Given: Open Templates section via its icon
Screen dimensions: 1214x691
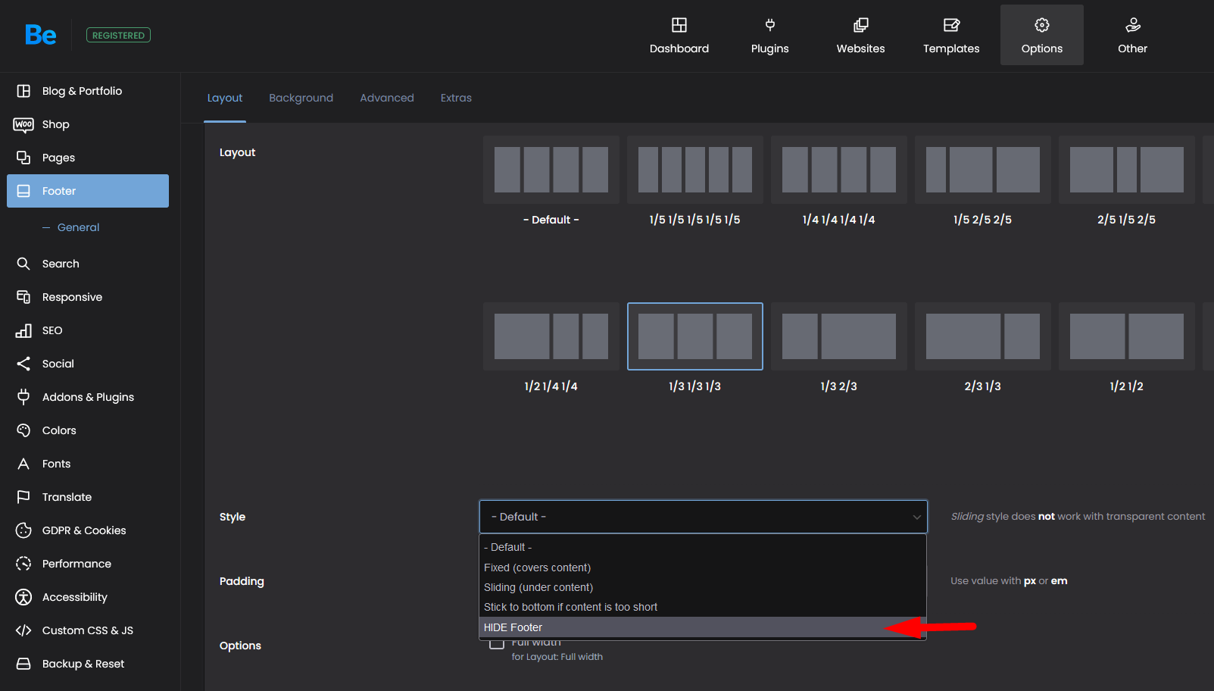Looking at the screenshot, I should click(951, 25).
